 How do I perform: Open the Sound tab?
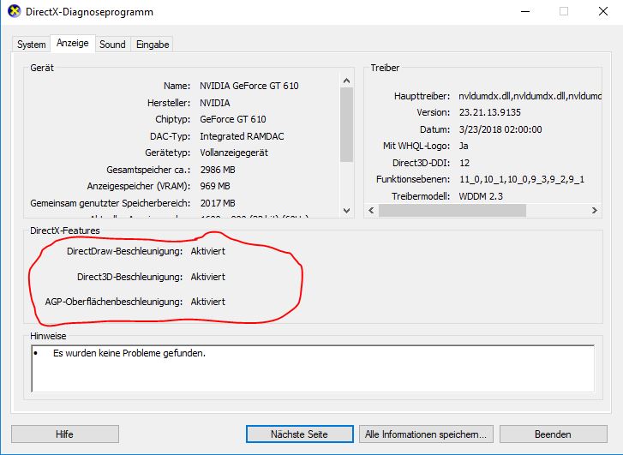point(112,44)
